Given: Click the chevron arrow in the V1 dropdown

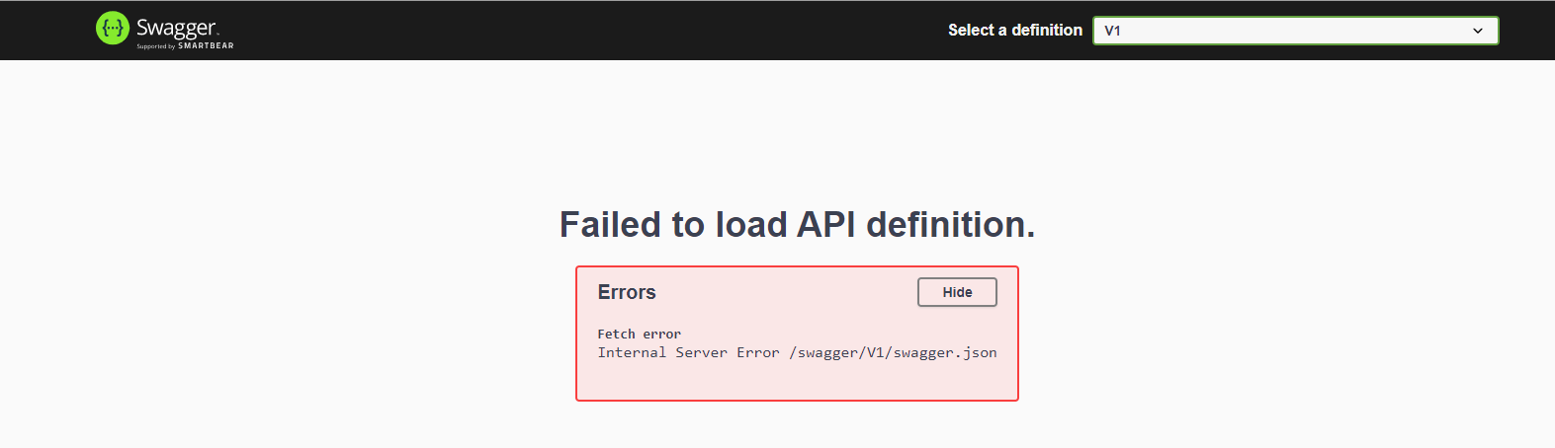Looking at the screenshot, I should pyautogui.click(x=1477, y=31).
